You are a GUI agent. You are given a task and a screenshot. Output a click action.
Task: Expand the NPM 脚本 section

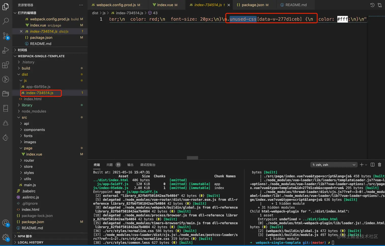point(50,236)
